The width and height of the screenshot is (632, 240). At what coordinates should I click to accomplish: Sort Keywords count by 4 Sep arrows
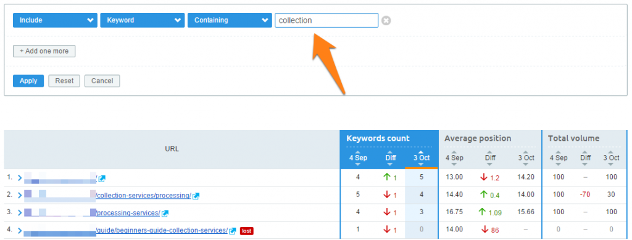[x=357, y=158]
